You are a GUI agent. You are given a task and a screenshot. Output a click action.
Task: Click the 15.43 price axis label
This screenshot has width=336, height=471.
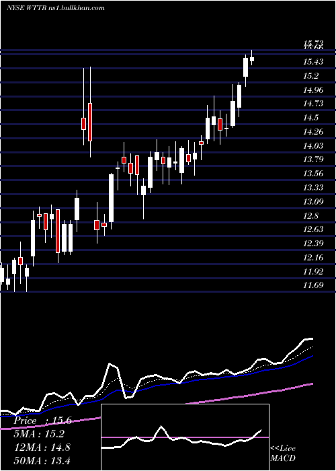313,62
